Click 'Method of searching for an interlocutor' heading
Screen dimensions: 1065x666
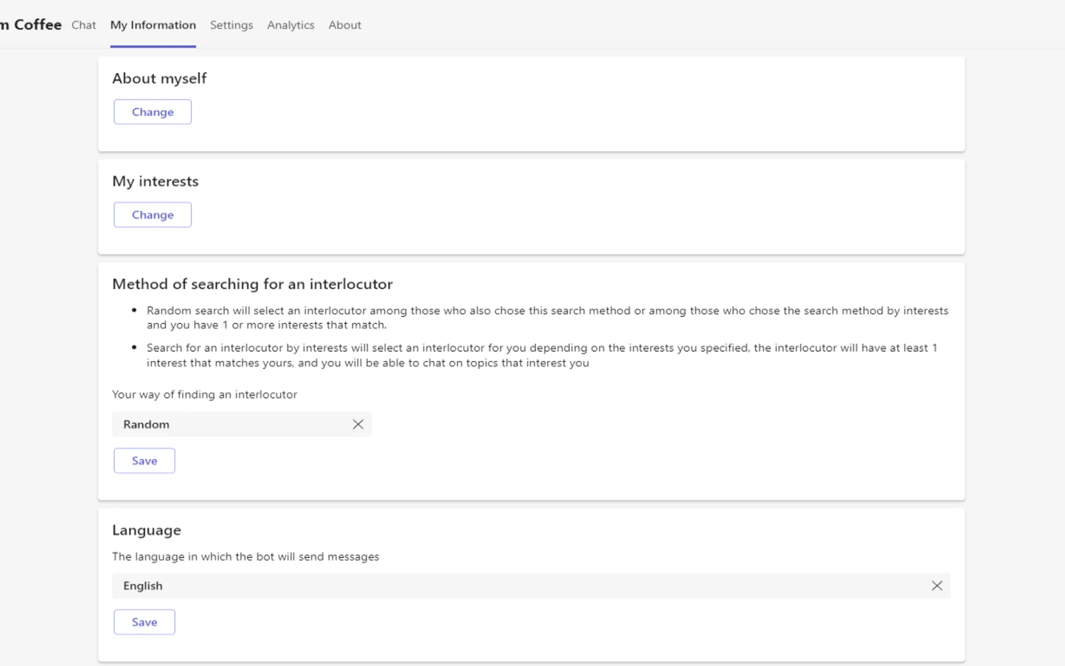tap(253, 284)
